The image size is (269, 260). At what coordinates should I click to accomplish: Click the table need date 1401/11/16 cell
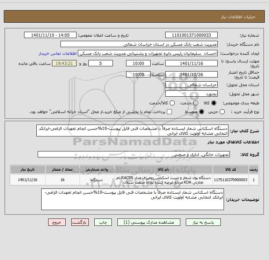coord(28,180)
